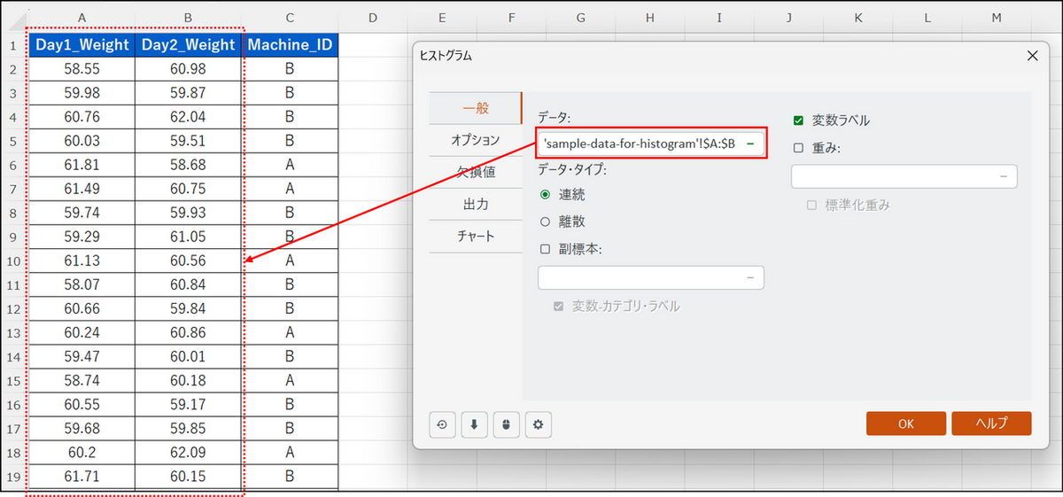Select the 離散 radio button

click(545, 221)
